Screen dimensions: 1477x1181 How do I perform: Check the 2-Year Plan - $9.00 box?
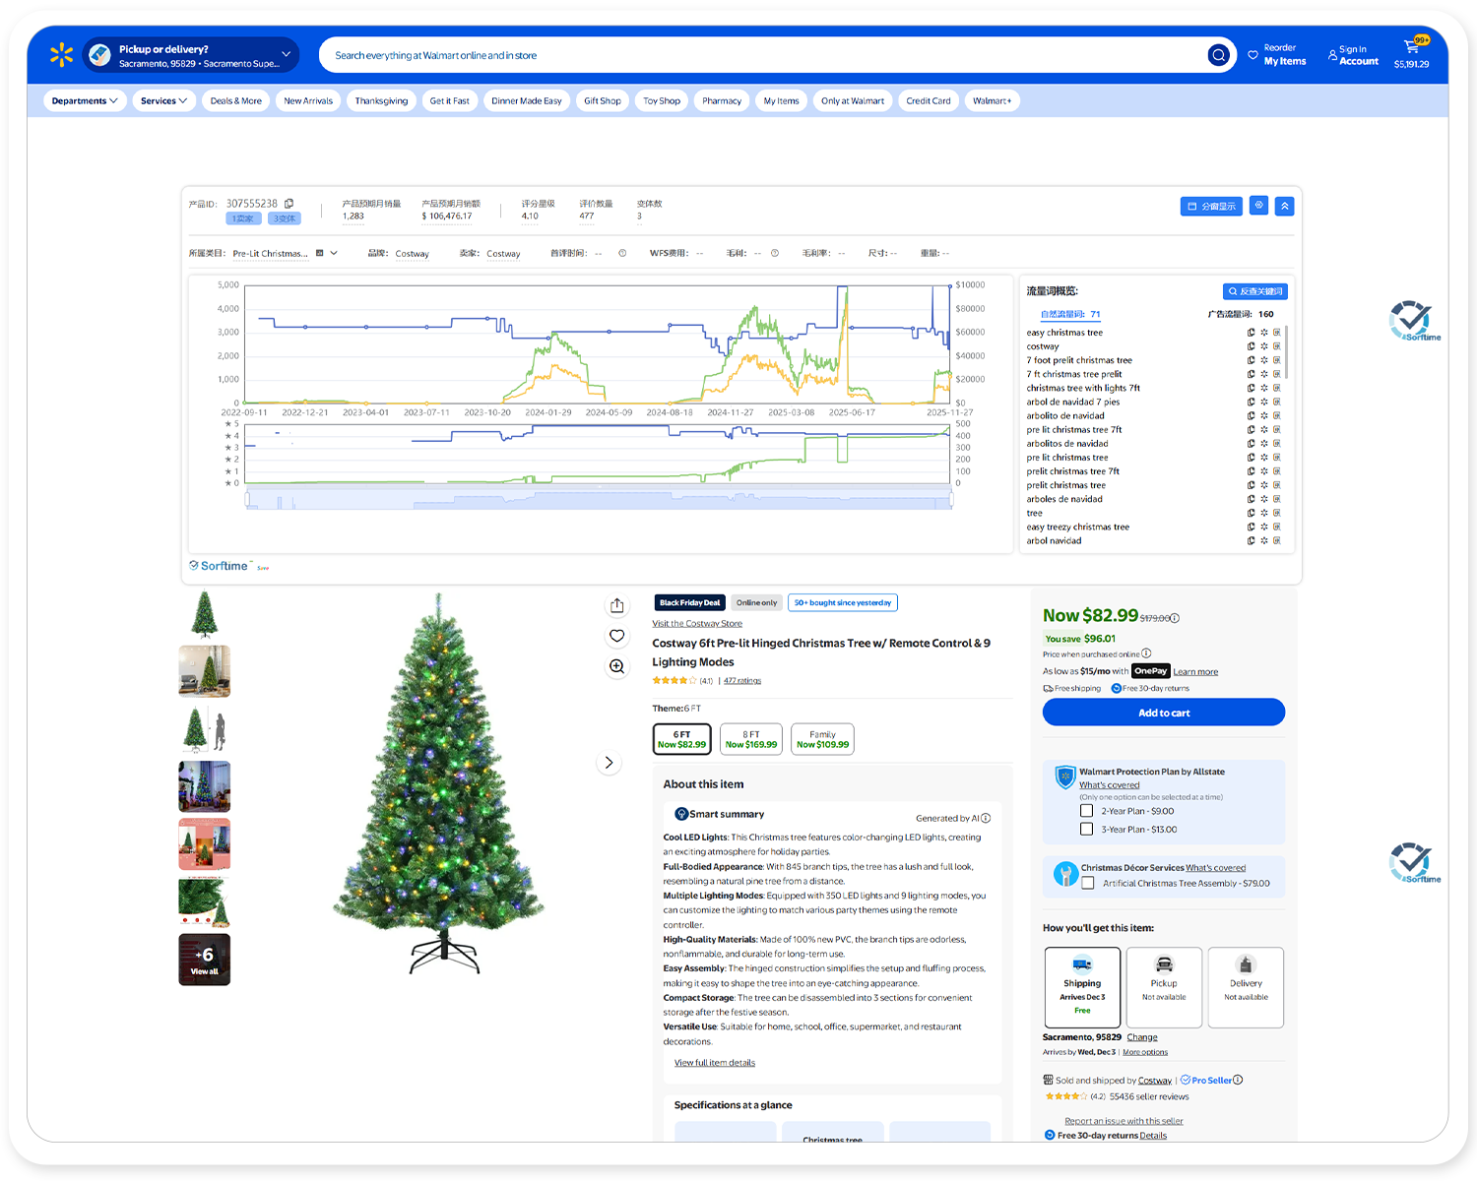1087,811
